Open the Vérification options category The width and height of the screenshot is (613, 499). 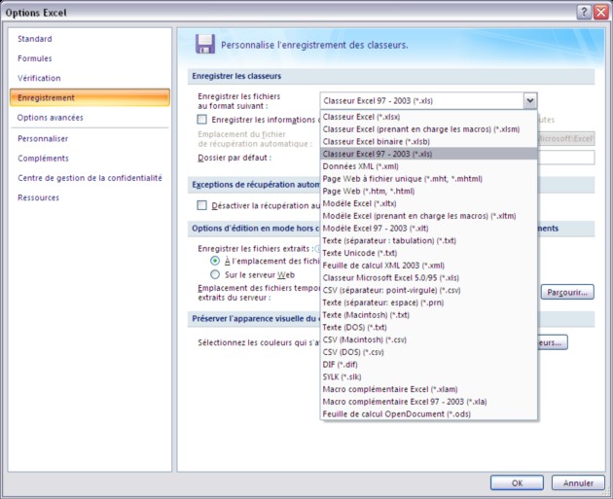coord(39,78)
